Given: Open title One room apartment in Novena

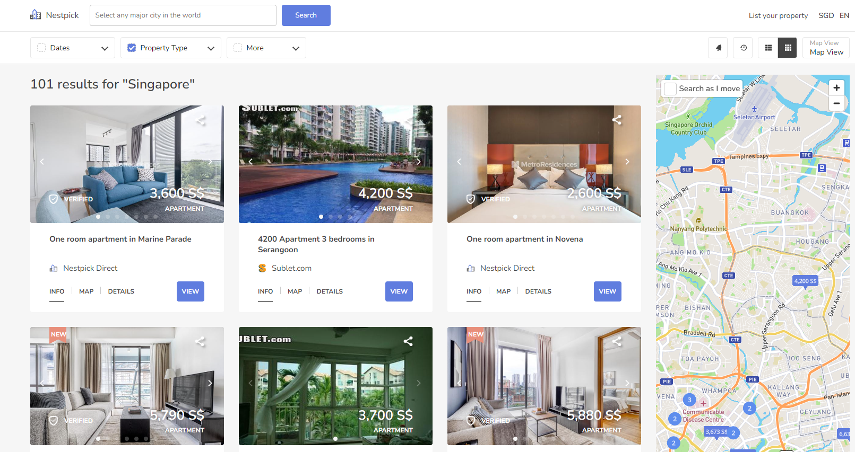Looking at the screenshot, I should pos(525,239).
